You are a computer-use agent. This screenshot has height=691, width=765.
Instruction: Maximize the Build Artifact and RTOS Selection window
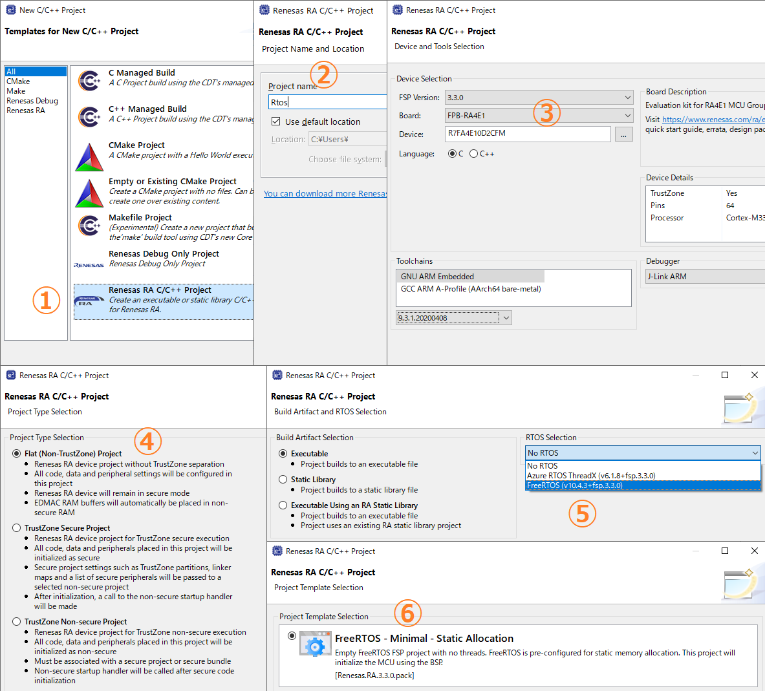724,374
